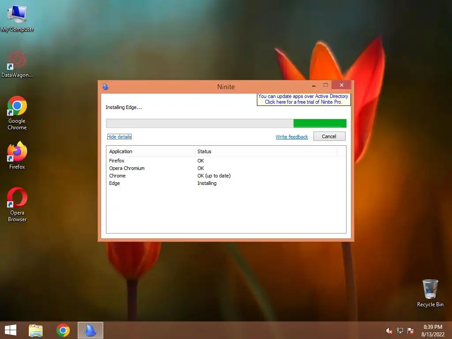Open the Recycle Bin icon
452x339 pixels.
[x=430, y=293]
